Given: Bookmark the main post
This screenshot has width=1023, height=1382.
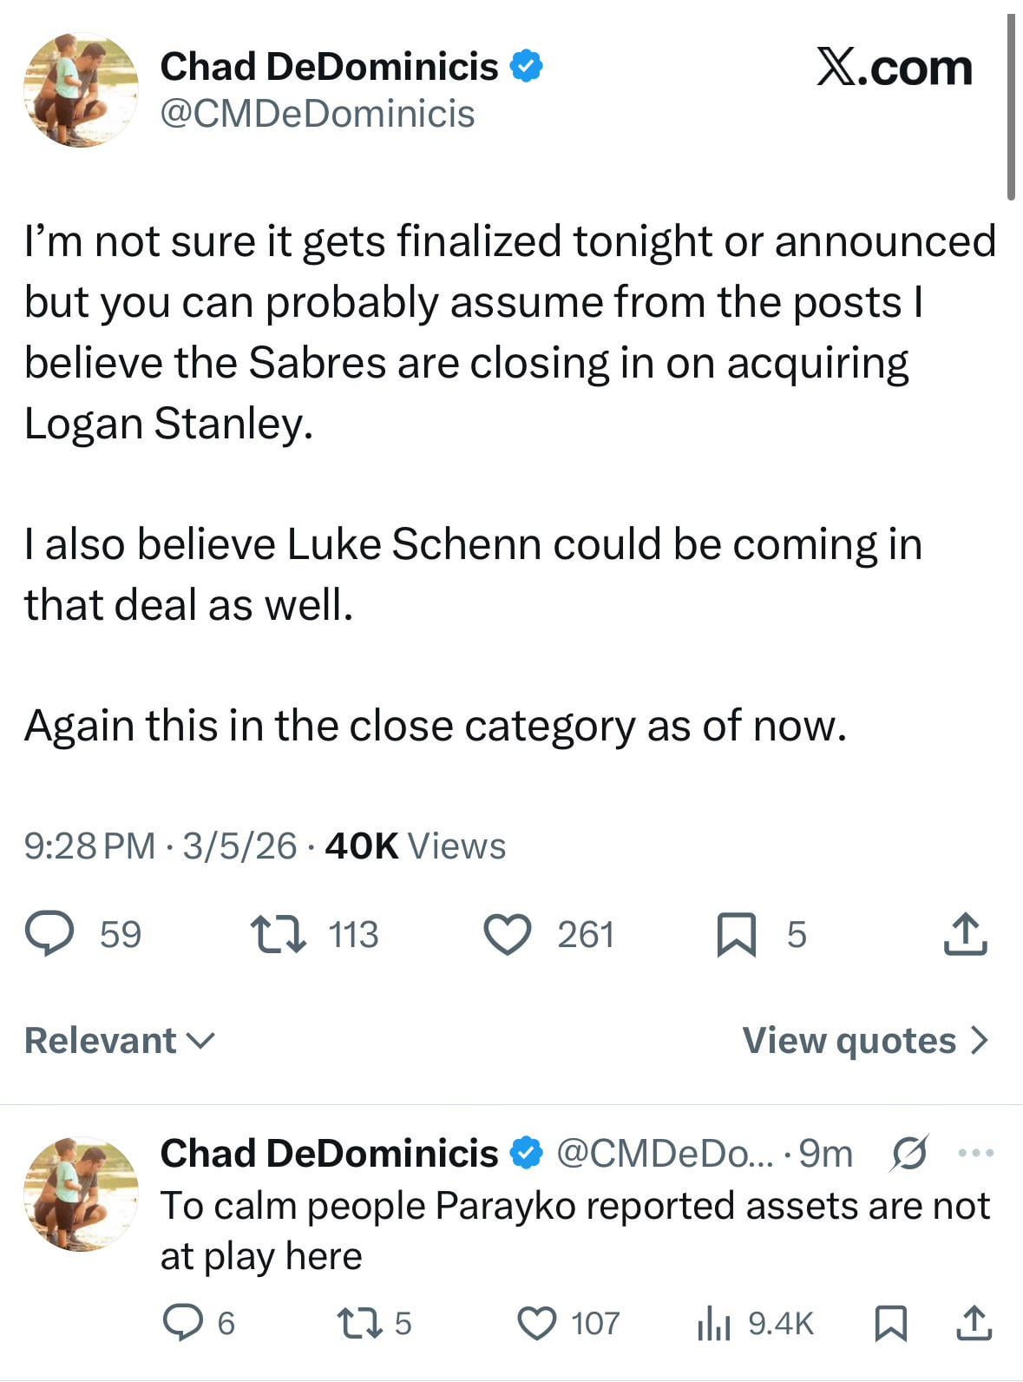Looking at the screenshot, I should tap(736, 934).
